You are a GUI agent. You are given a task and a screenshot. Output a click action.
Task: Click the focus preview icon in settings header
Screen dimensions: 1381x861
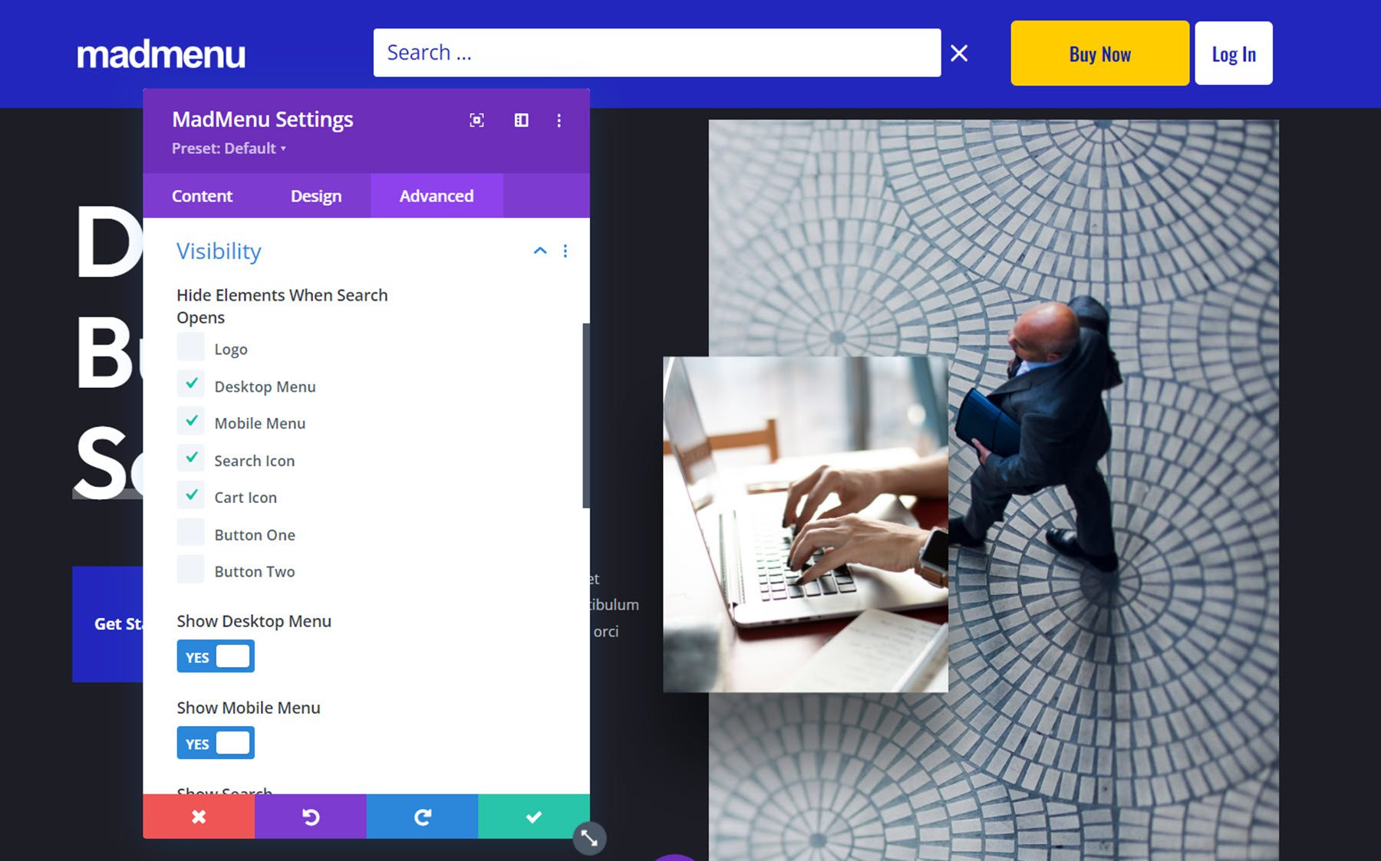(x=476, y=120)
